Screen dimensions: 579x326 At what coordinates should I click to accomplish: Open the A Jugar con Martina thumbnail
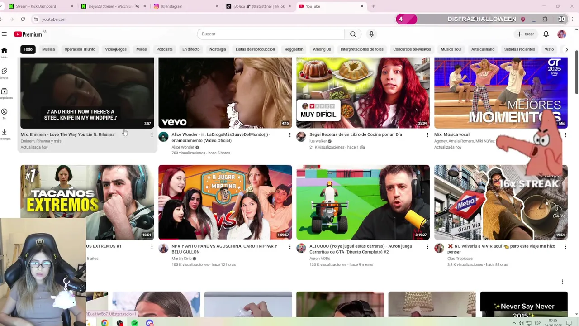click(x=225, y=202)
